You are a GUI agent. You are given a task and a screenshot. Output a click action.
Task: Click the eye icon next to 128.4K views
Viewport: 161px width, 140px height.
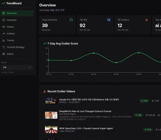tap(147, 115)
